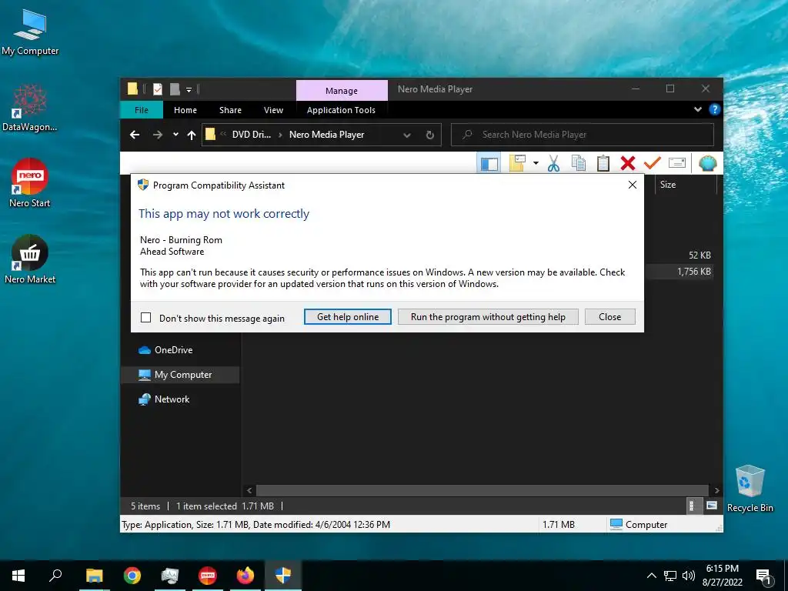This screenshot has height=591, width=788.
Task: Go forward with the right arrow
Action: pos(157,135)
